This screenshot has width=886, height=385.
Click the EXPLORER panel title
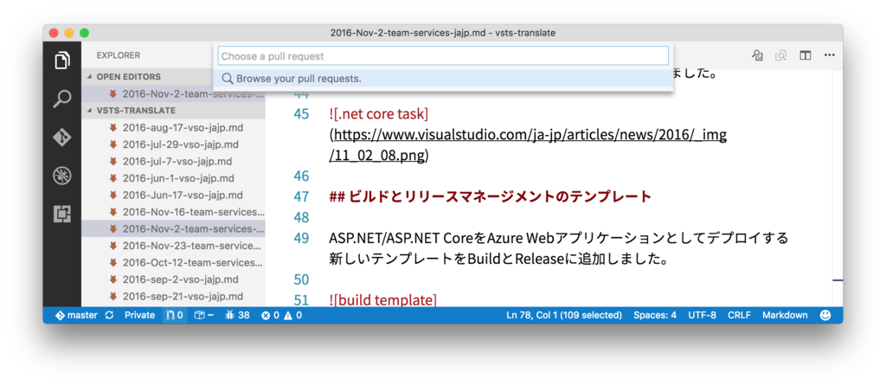(x=118, y=55)
